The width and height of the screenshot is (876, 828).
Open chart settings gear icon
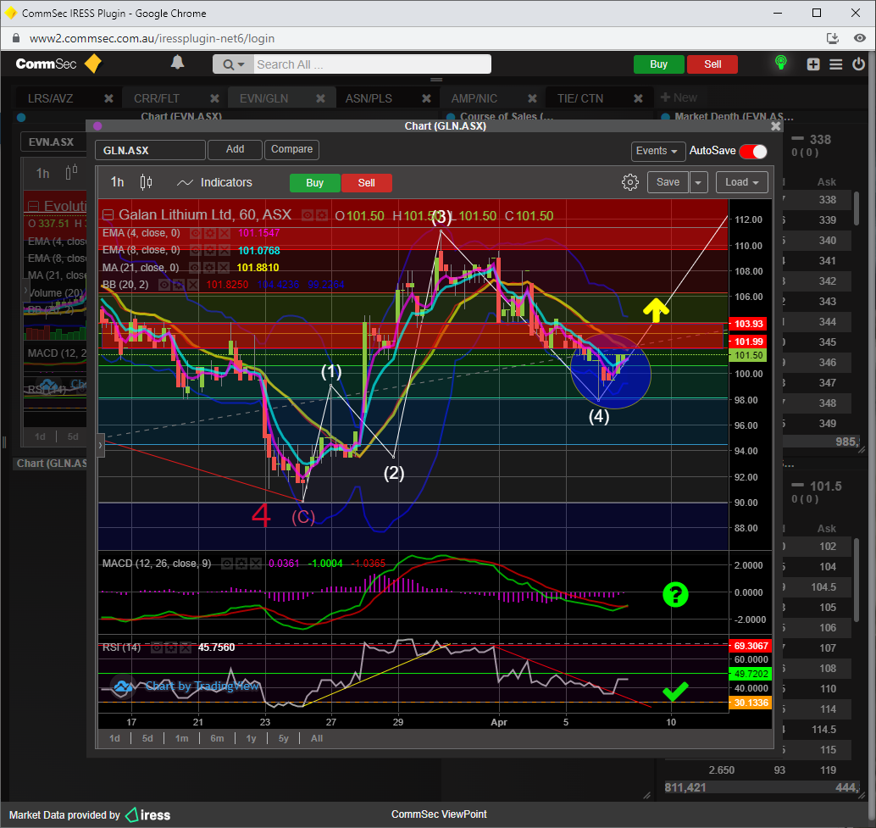tap(630, 182)
